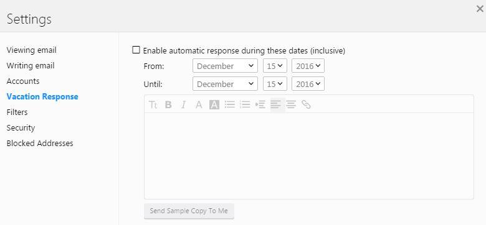This screenshot has width=486, height=225.
Task: Open the Filters settings section
Action: [17, 112]
